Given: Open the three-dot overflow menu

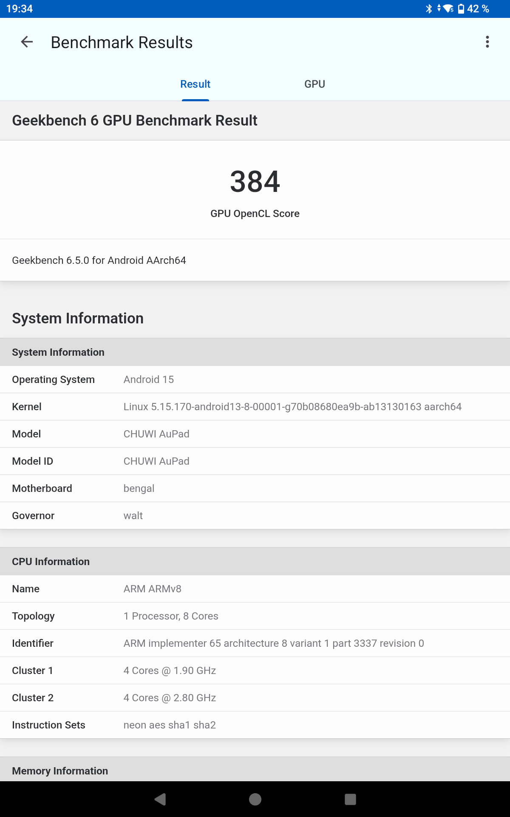Looking at the screenshot, I should (487, 42).
